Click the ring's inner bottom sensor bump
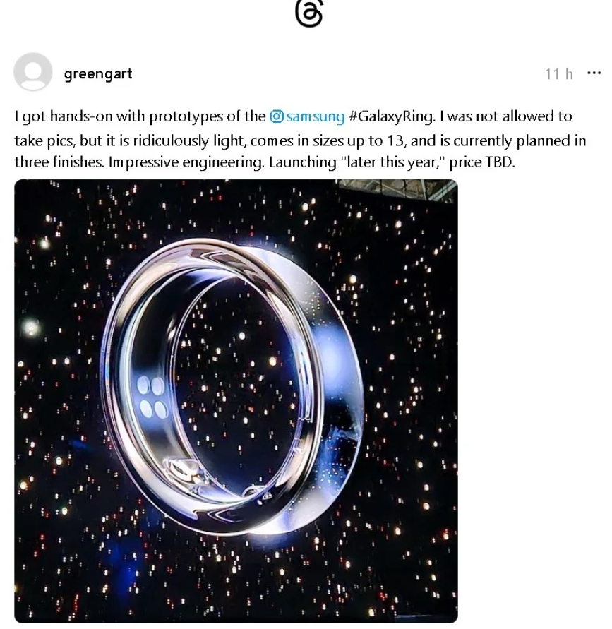Screen dimensions: 612x629 (x=184, y=472)
